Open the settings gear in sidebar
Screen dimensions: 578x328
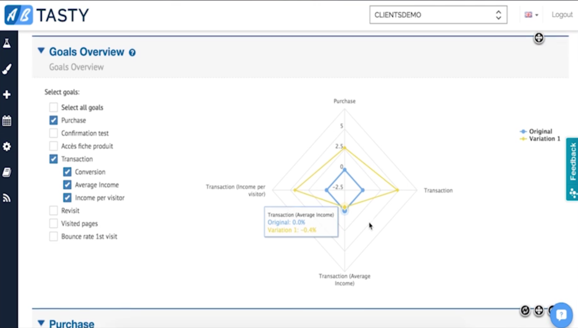coord(7,146)
